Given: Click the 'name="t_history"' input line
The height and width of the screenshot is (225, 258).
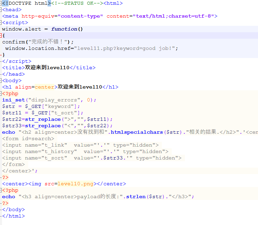Looking at the screenshot, I should [x=85, y=152].
